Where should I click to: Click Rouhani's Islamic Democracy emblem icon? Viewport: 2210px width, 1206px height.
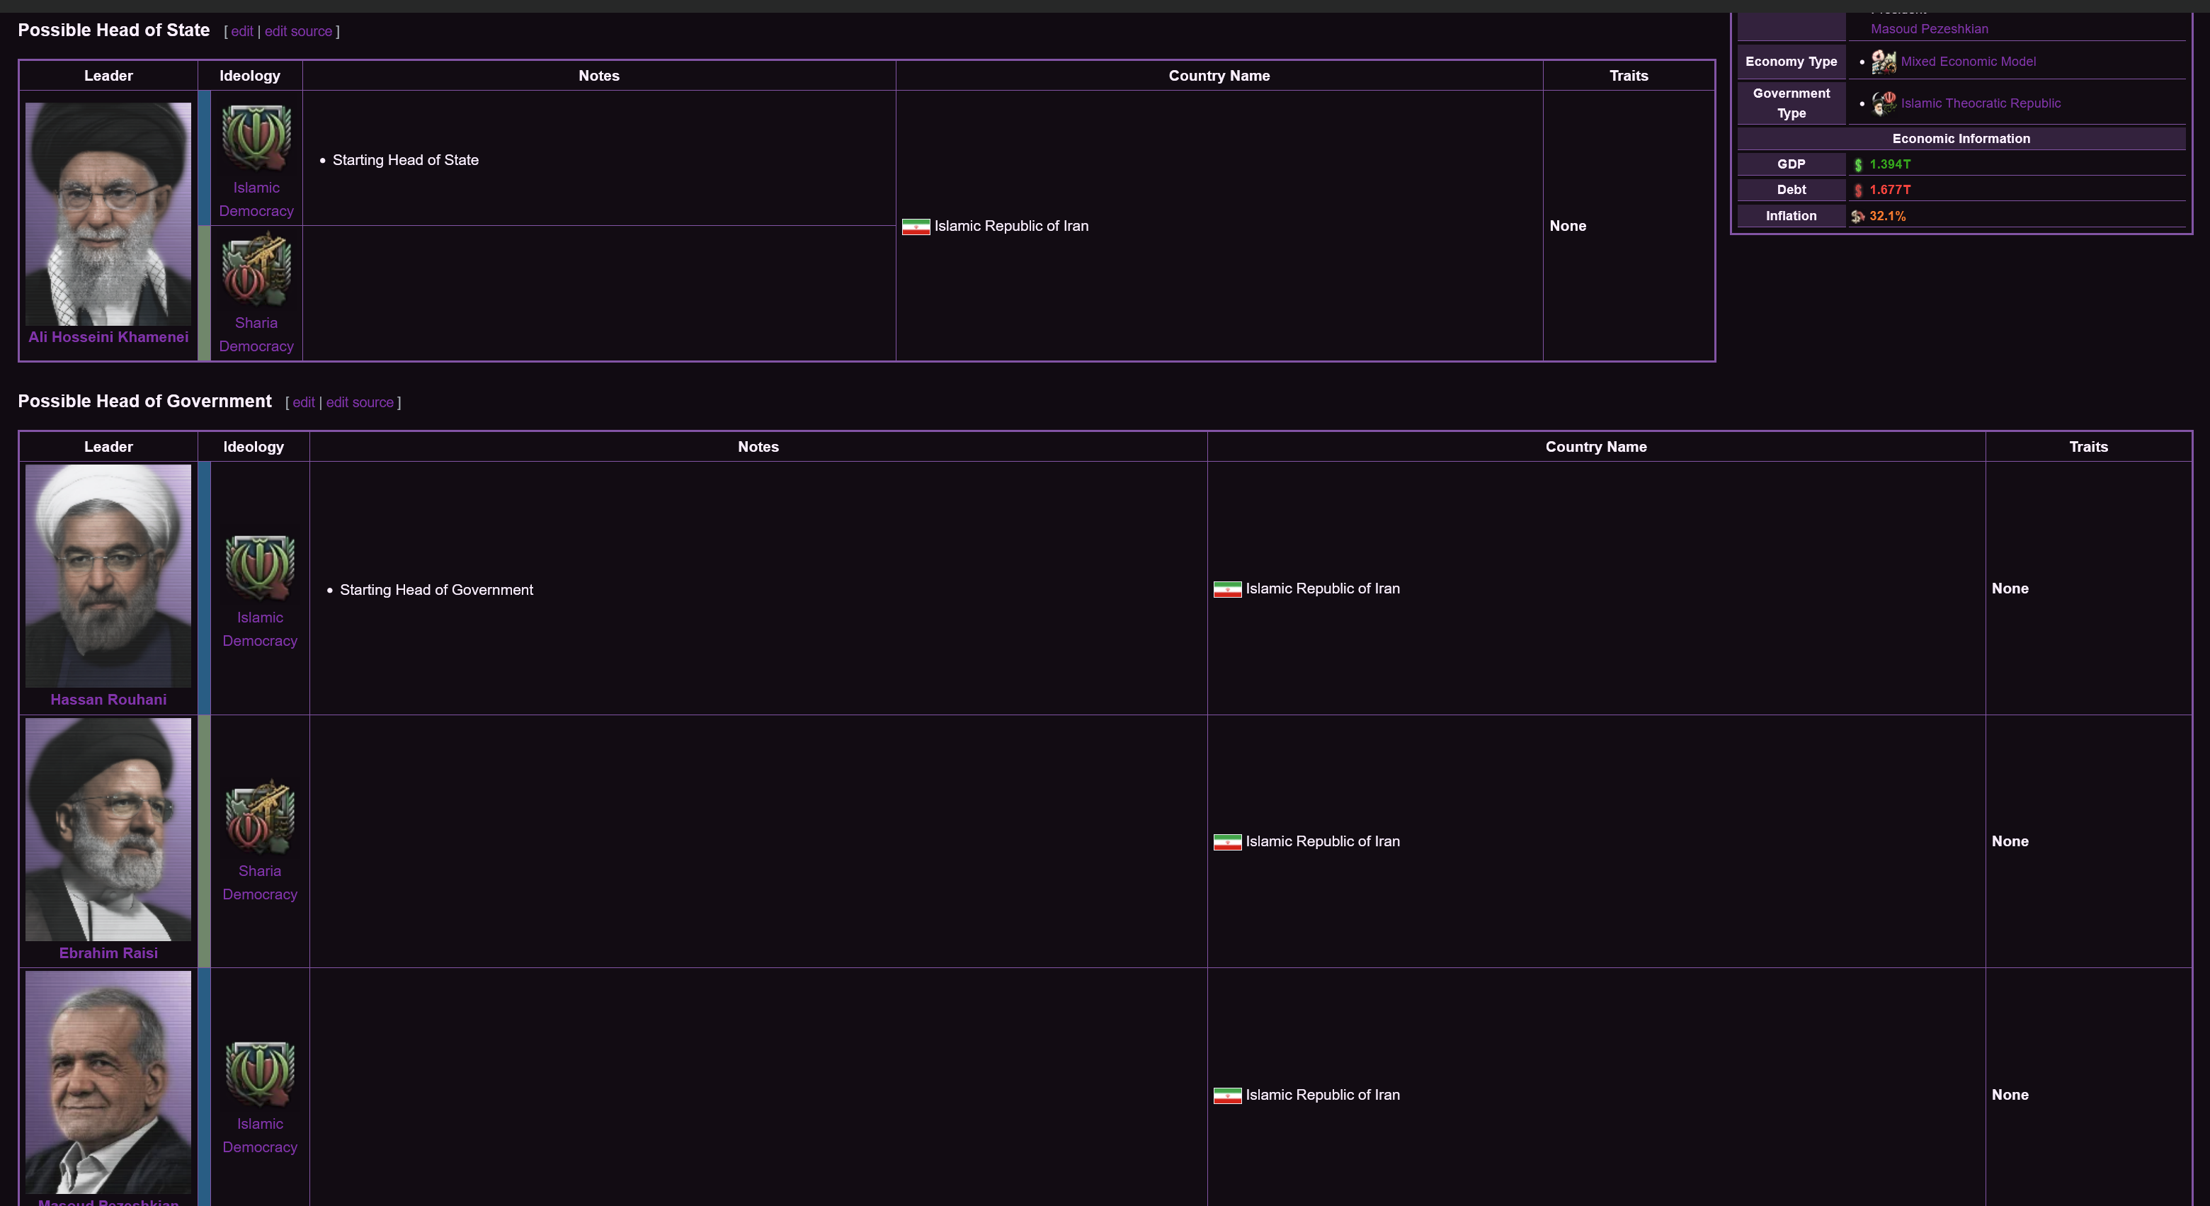click(260, 567)
